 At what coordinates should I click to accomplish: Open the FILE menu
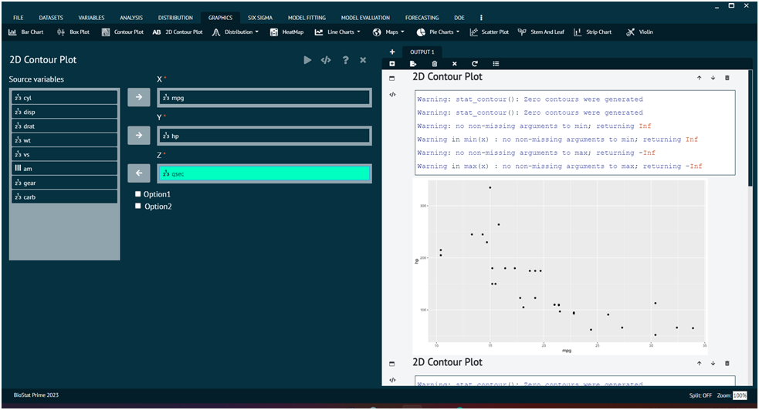pos(19,18)
